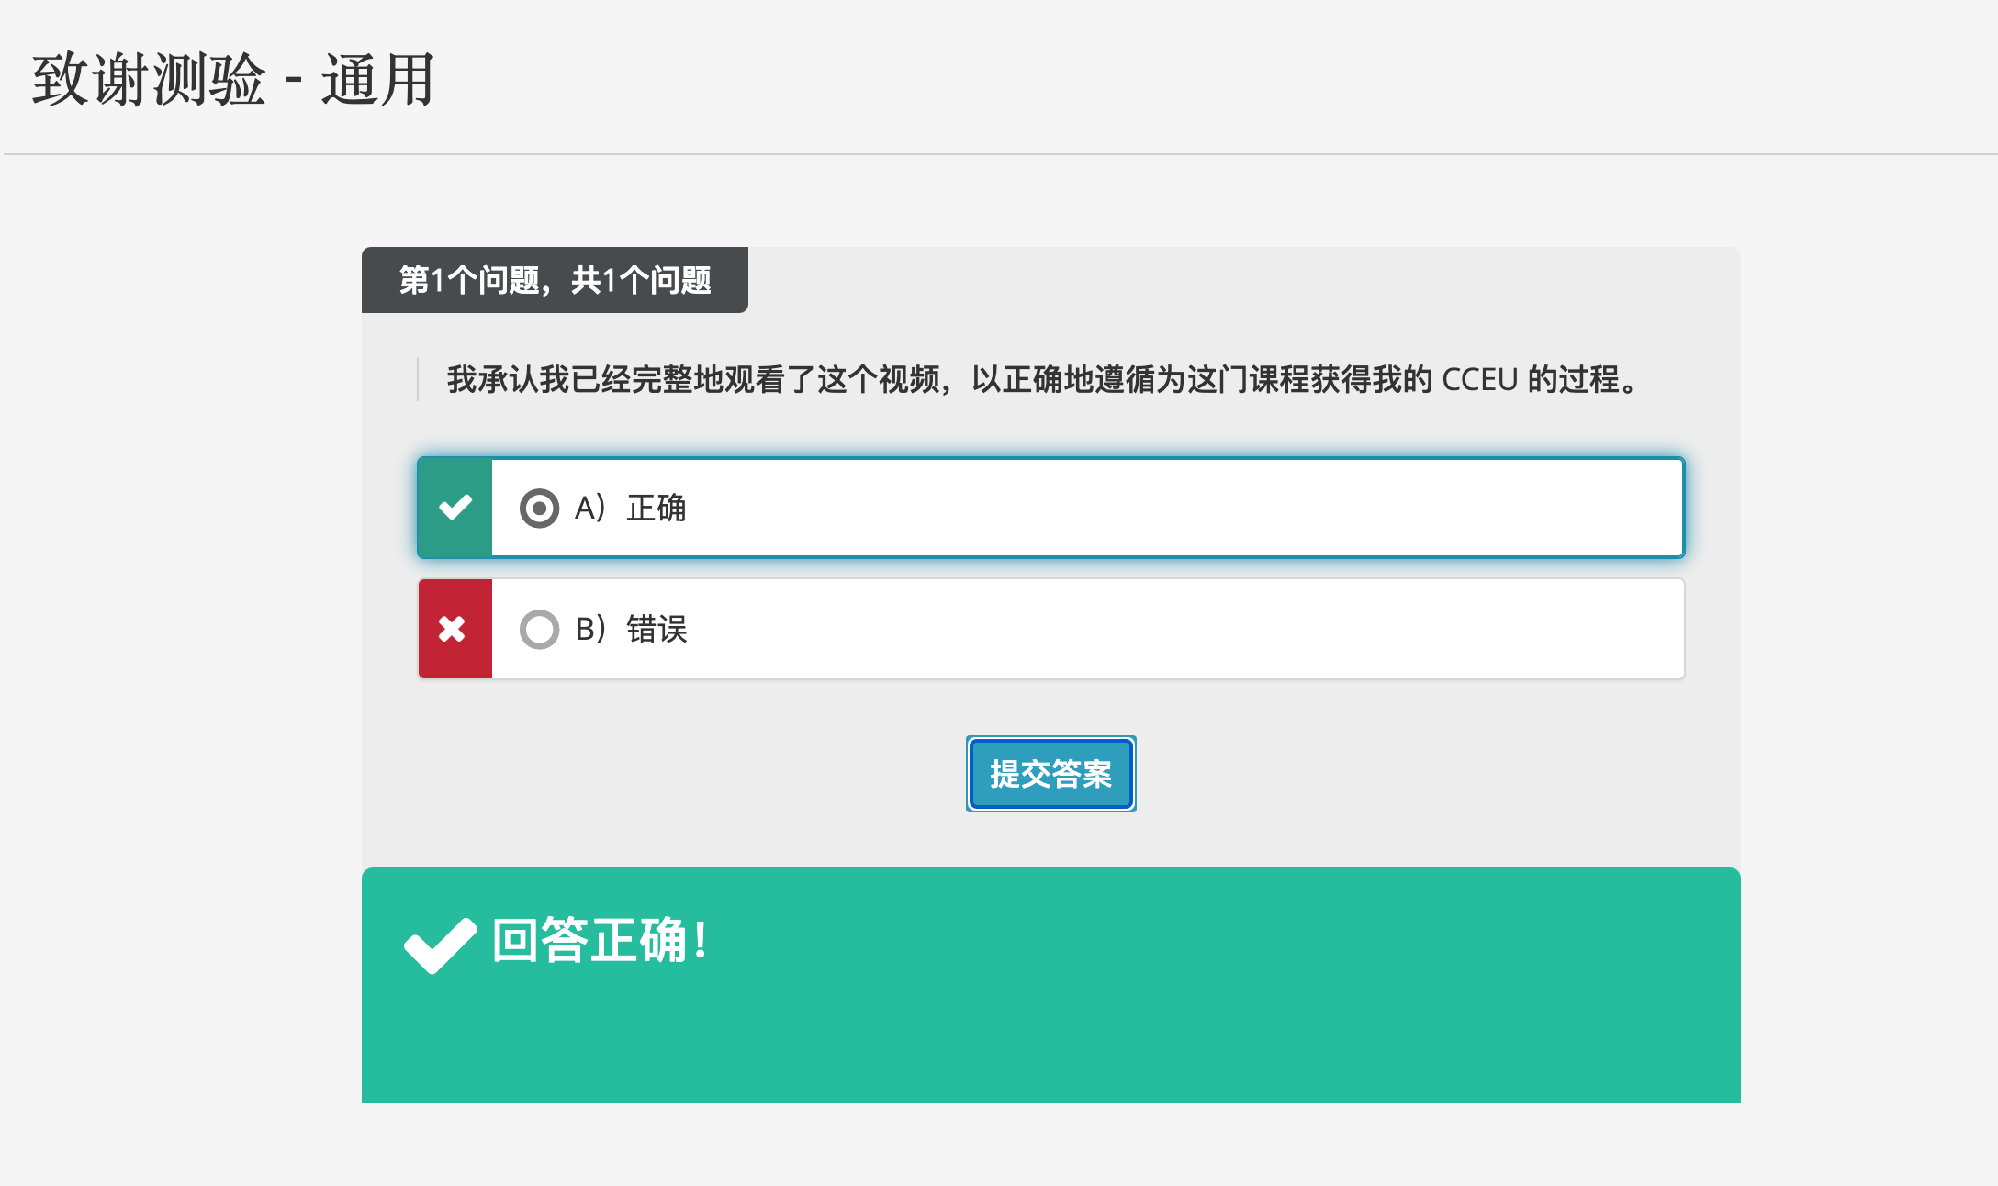Select the radio button for A) 正确
1998x1186 pixels.
(539, 508)
